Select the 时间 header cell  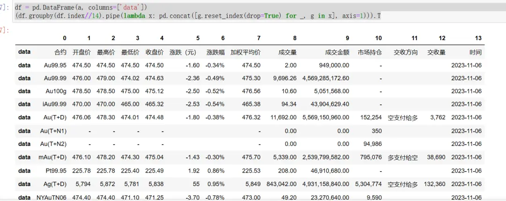point(476,52)
